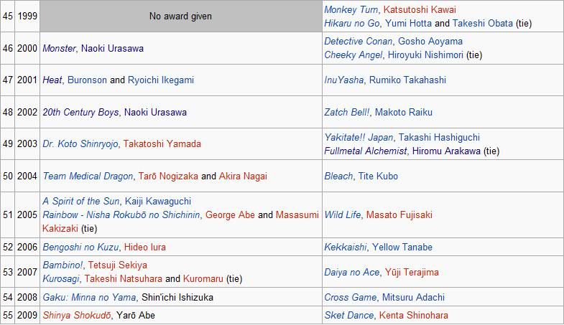Viewport: 564px width, 325px height.
Task: Click the Rumiko Takahashi link
Action: click(x=407, y=80)
